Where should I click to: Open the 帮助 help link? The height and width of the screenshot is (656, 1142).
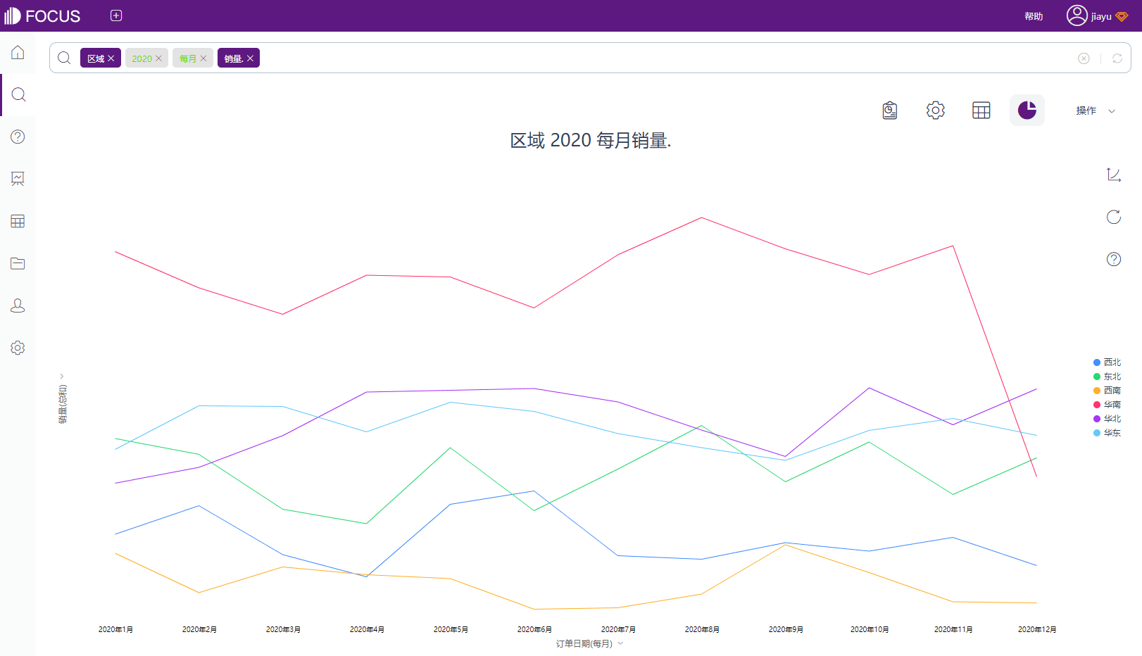click(1034, 16)
